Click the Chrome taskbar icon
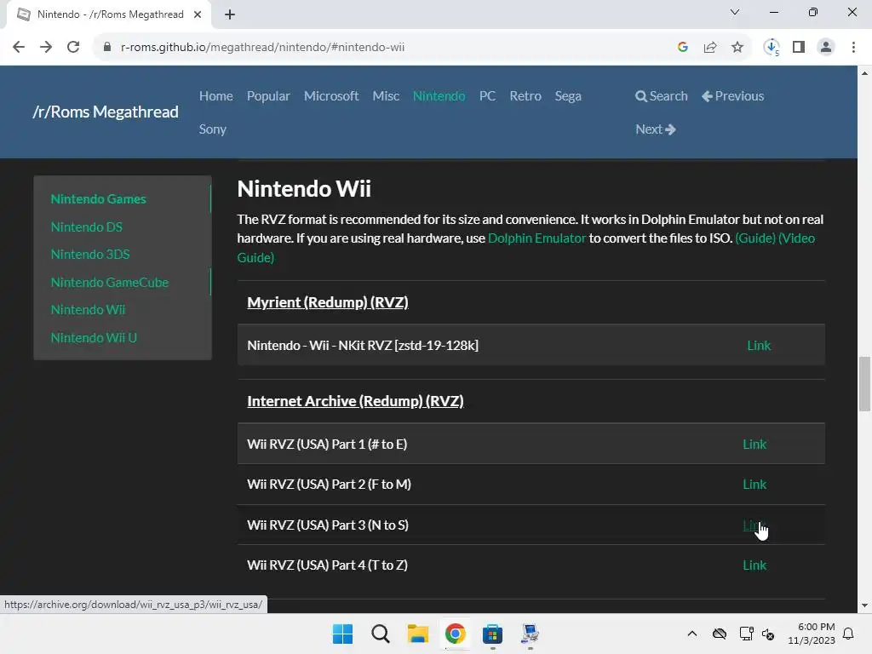Viewport: 872px width, 654px height. [455, 634]
